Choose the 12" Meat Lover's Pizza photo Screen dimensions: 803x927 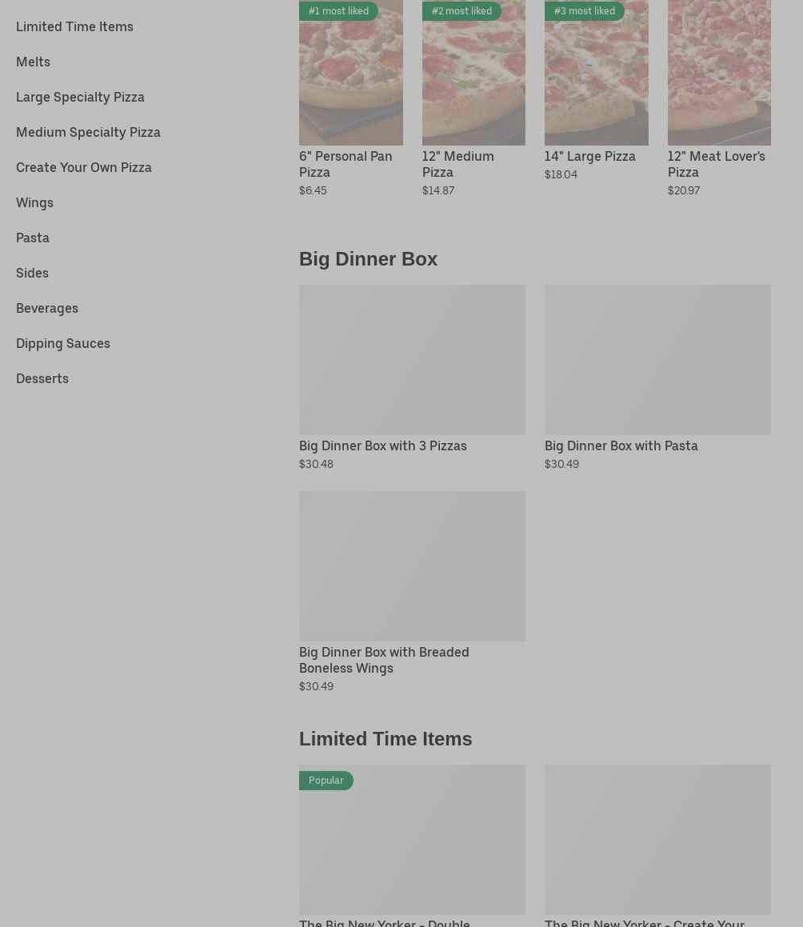point(719,80)
